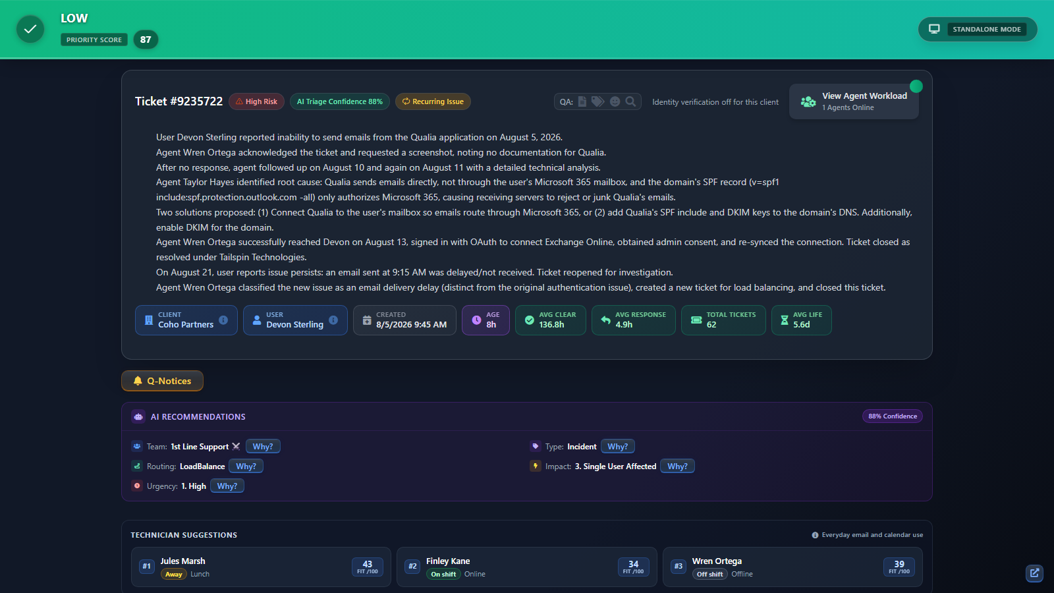
Task: Select the Devon Sterling user card
Action: point(295,320)
